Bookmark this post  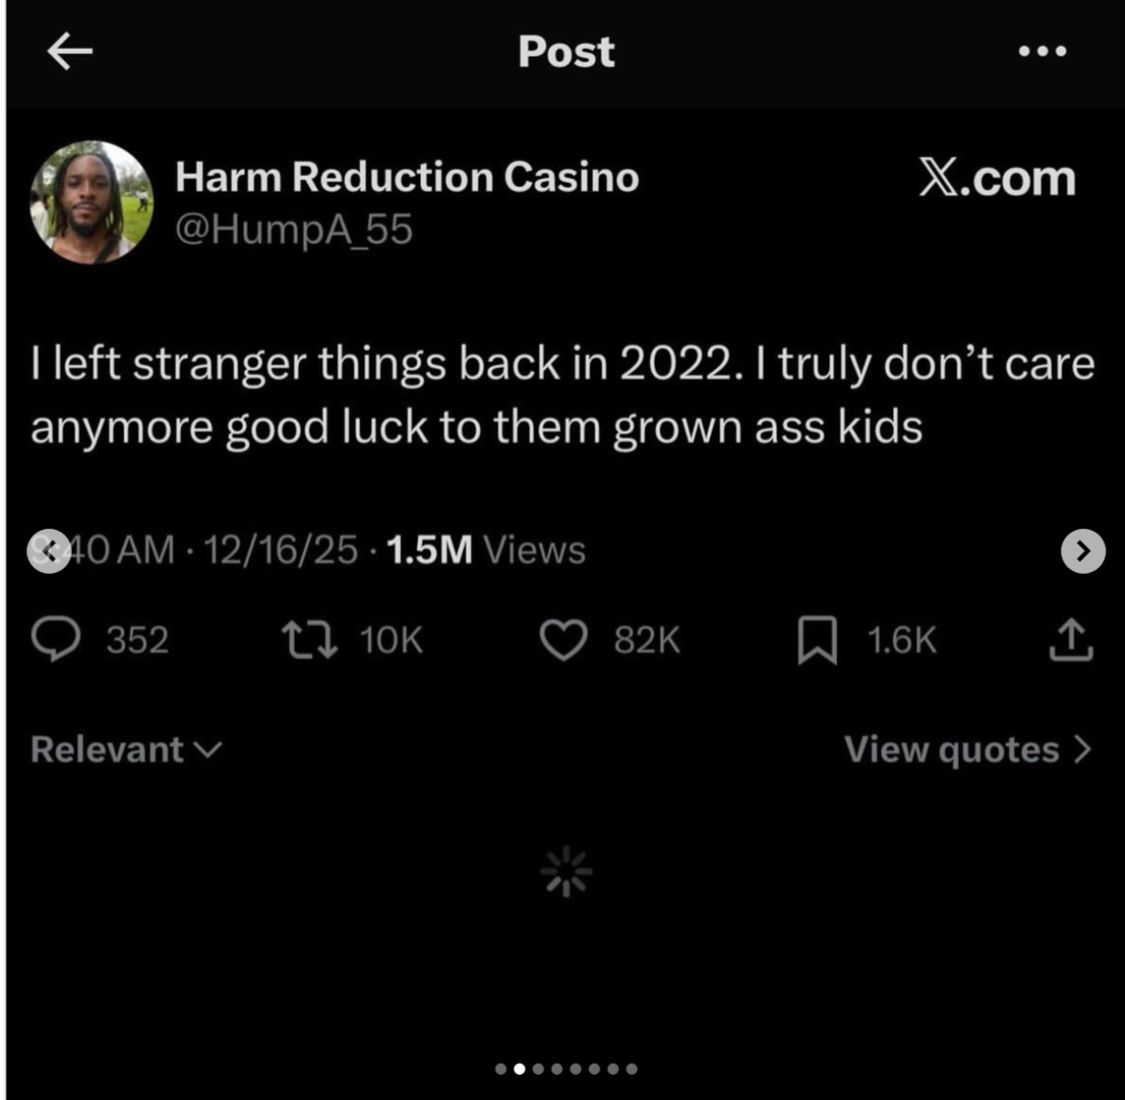click(x=817, y=641)
